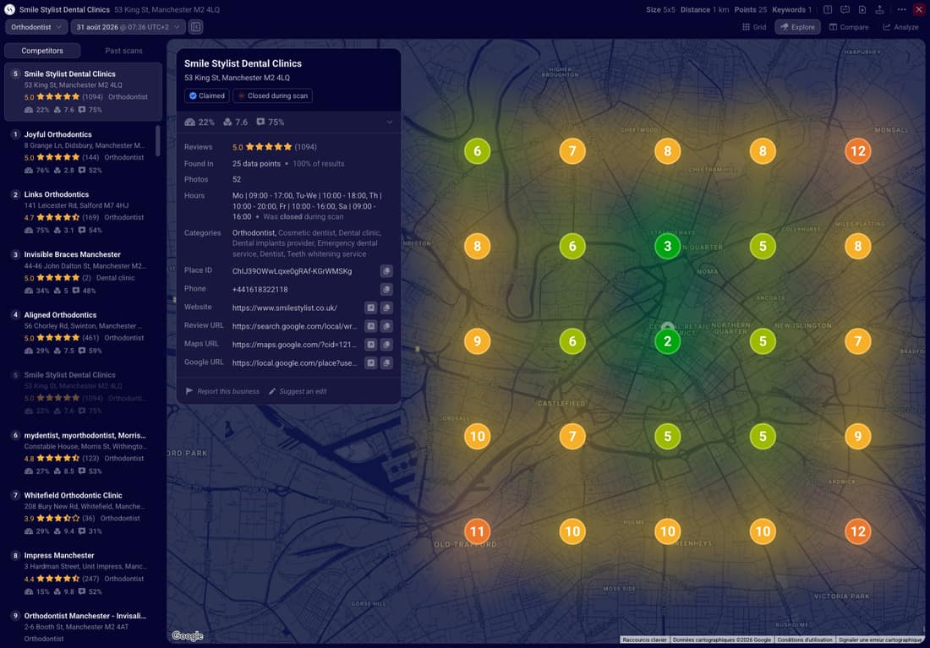Select the Competitors tab
The image size is (930, 648).
(x=42, y=51)
